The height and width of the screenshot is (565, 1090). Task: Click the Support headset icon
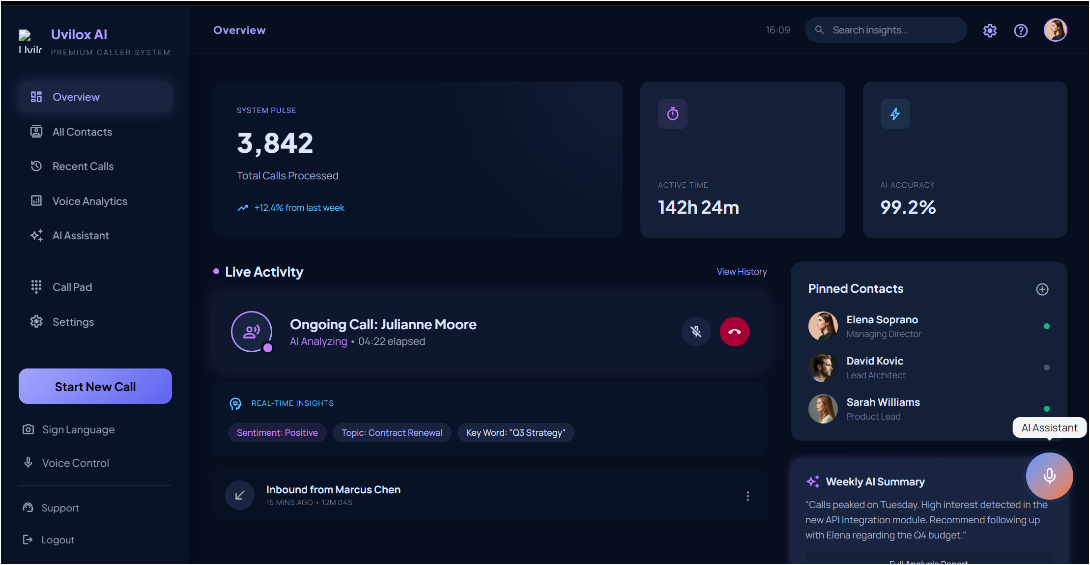click(28, 508)
